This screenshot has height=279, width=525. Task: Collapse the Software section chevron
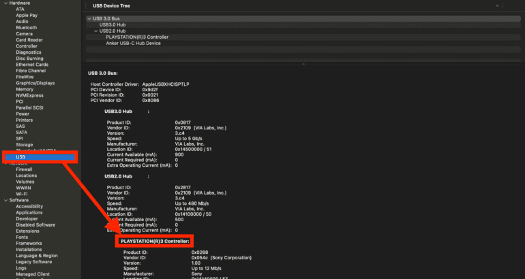tap(4, 200)
